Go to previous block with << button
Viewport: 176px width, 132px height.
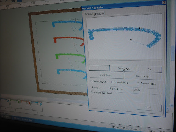[99, 68]
